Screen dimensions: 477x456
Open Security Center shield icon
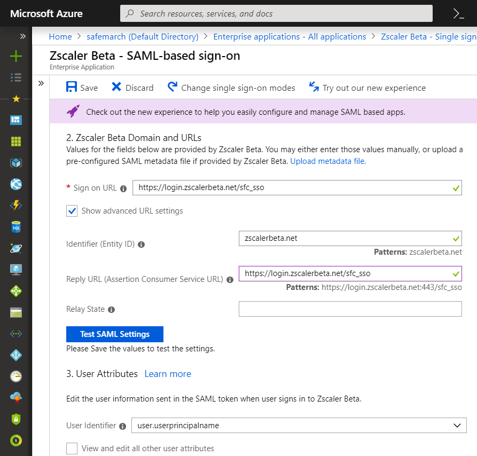[x=16, y=419]
